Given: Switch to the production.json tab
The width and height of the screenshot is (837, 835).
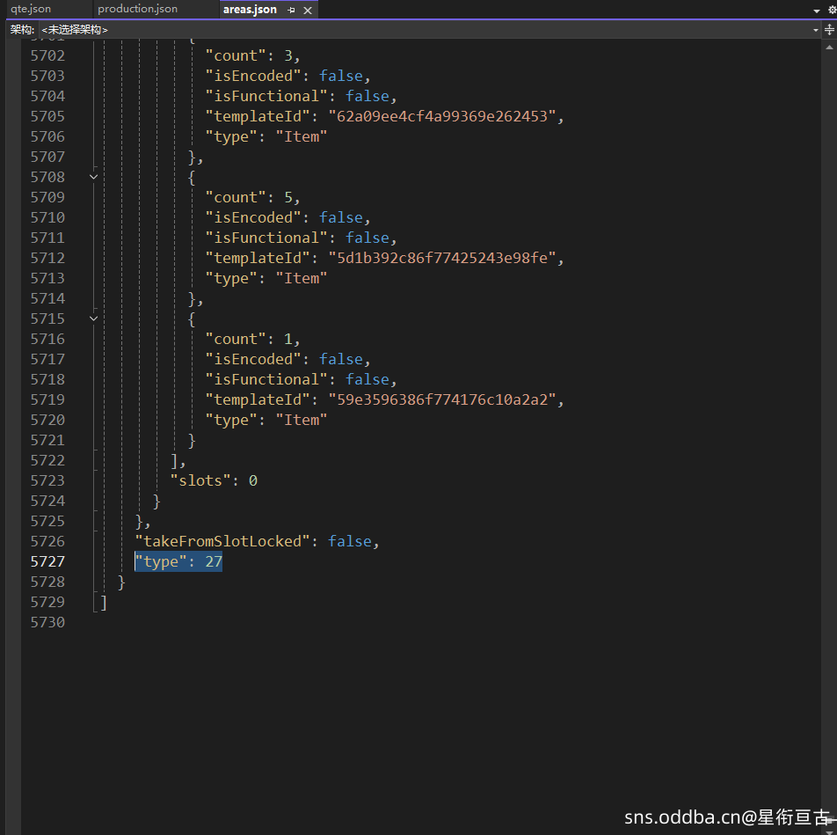Looking at the screenshot, I should (137, 9).
